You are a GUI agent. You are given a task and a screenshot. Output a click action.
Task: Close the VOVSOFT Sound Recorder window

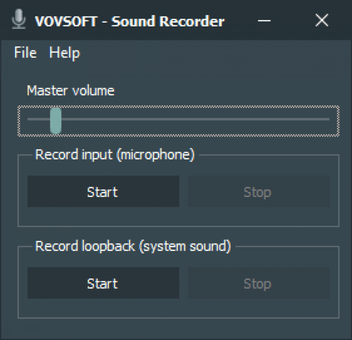pyautogui.click(x=321, y=21)
